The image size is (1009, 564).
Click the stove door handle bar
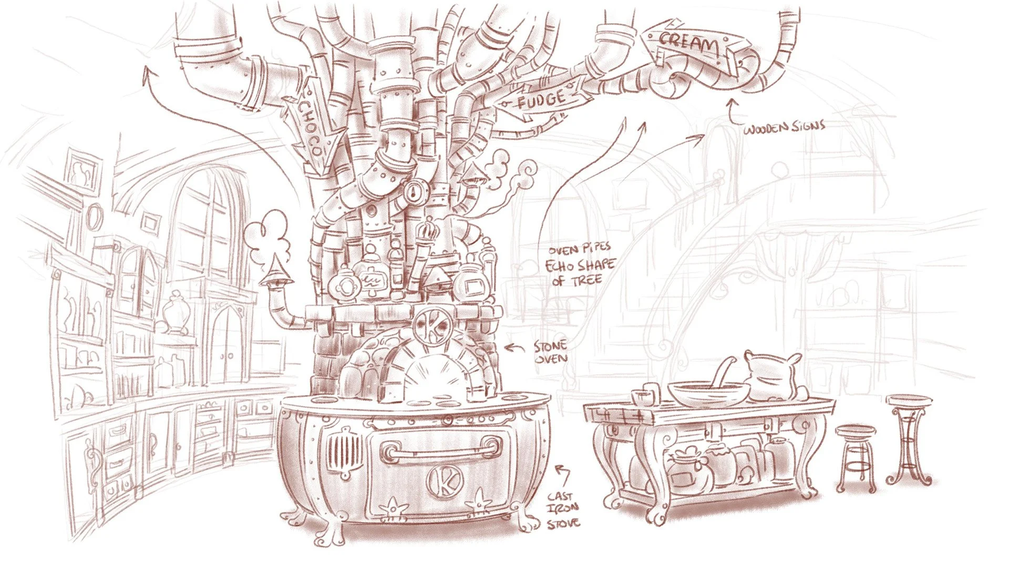pos(440,452)
